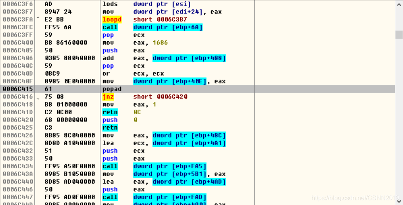Click address 0006C426 in address column
The width and height of the screenshot is (403, 205).
tap(18, 135)
